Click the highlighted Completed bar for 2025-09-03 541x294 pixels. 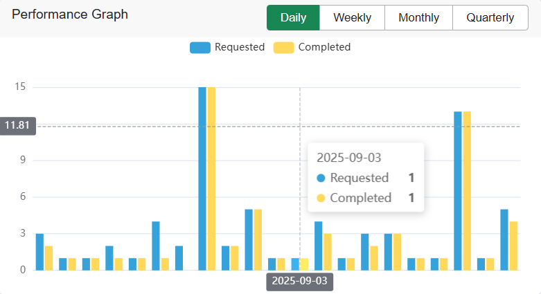click(x=304, y=264)
